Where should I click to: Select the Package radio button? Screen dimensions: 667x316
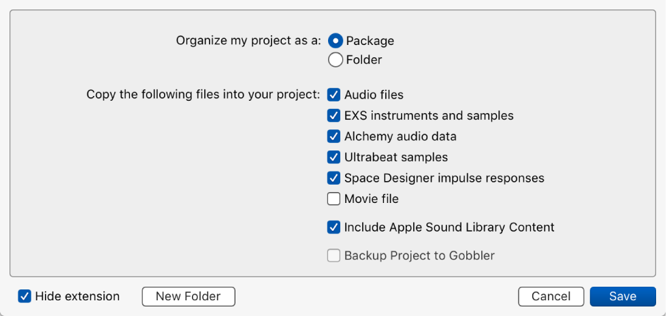(x=336, y=41)
